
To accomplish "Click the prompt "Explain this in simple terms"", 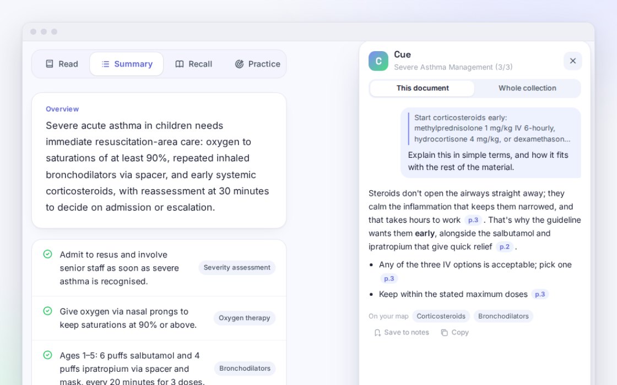I will tap(488, 161).
